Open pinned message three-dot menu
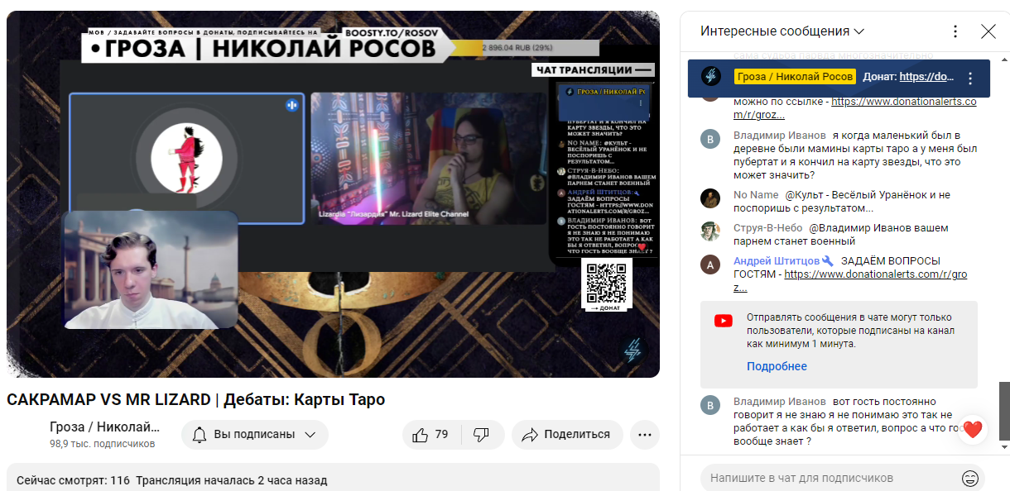The width and height of the screenshot is (1010, 491). pos(971,79)
